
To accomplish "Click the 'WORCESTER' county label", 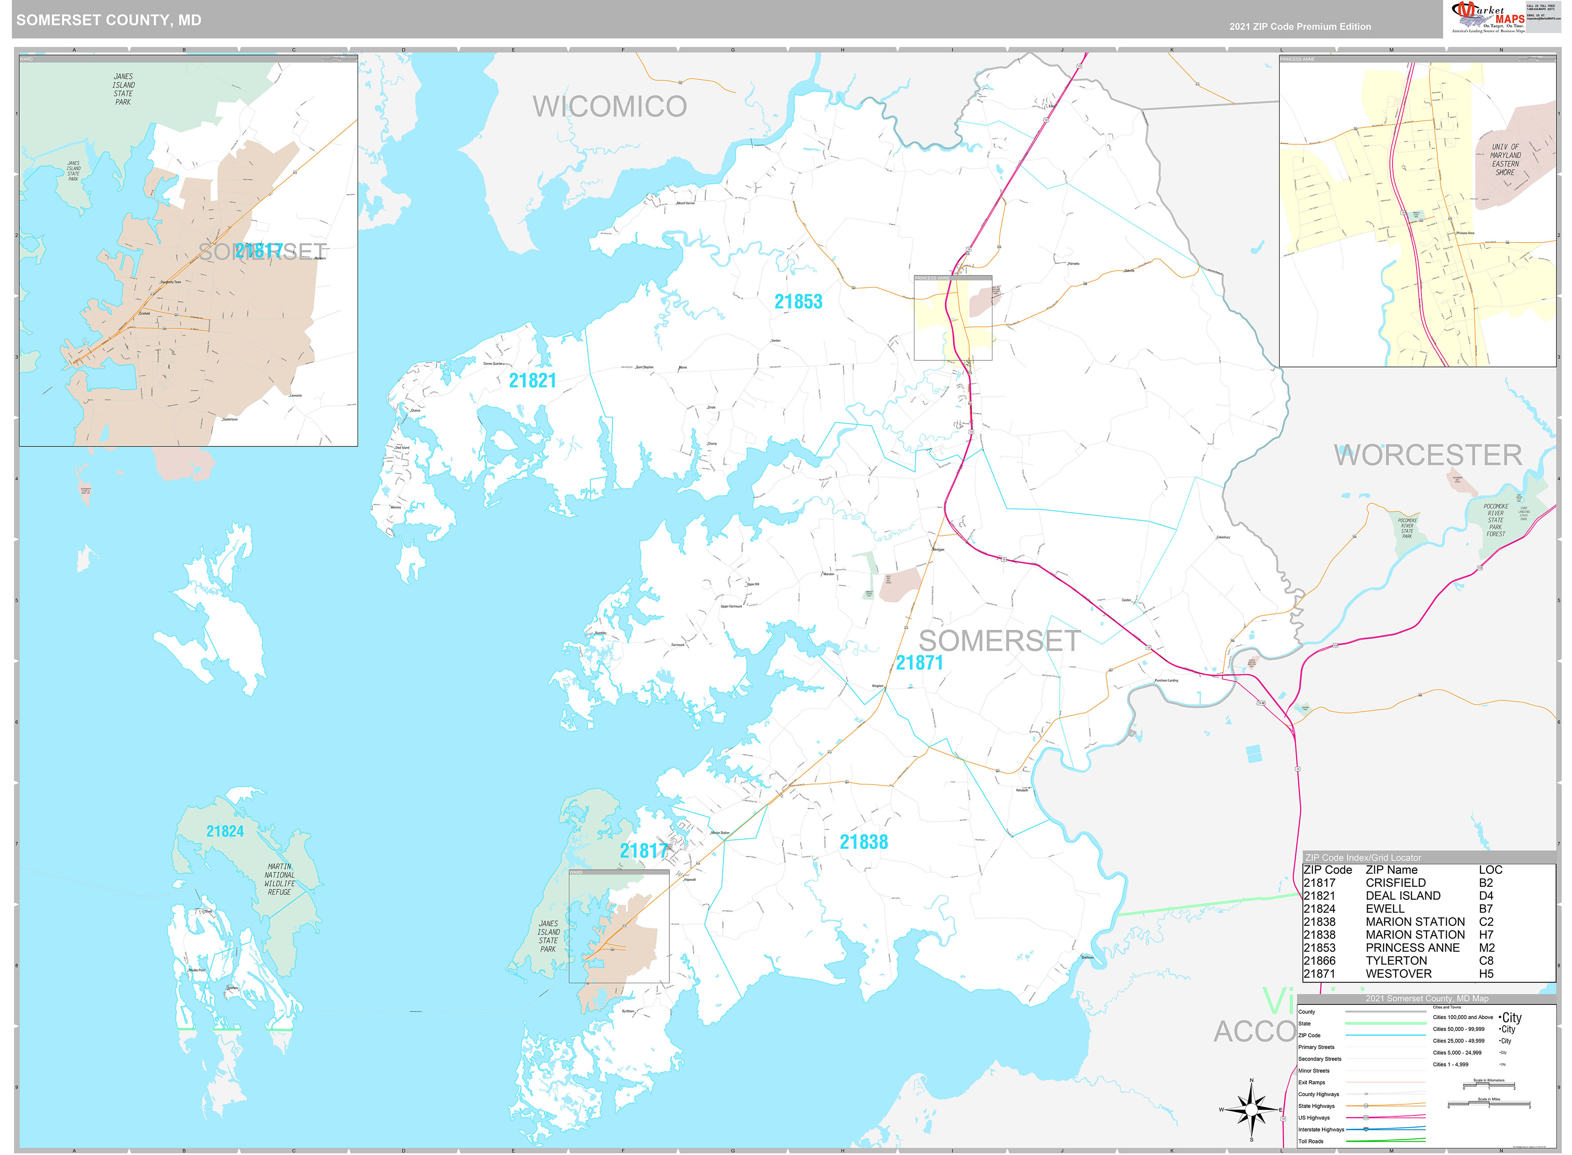I will point(1428,455).
